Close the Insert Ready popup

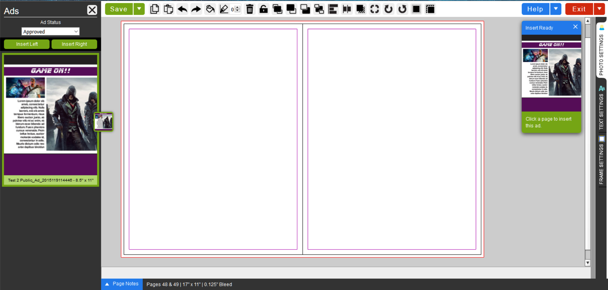(x=575, y=27)
